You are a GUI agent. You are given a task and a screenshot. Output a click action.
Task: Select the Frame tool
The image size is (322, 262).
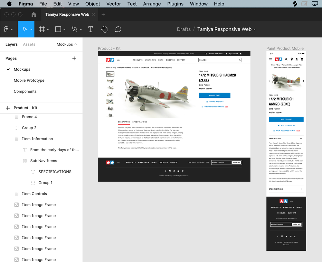tap(42, 29)
